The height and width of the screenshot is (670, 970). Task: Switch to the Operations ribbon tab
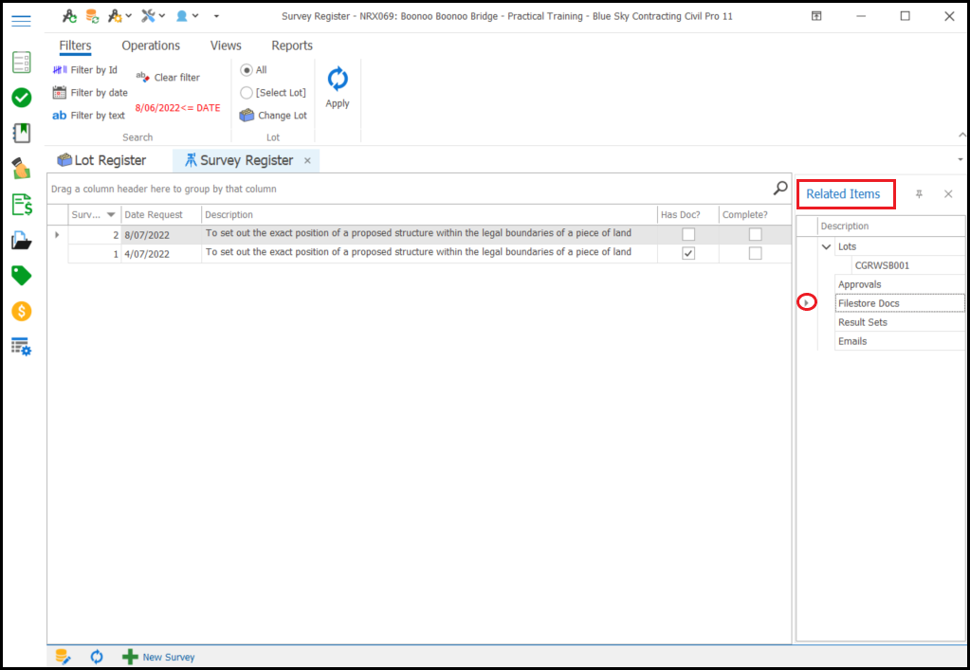click(x=151, y=45)
